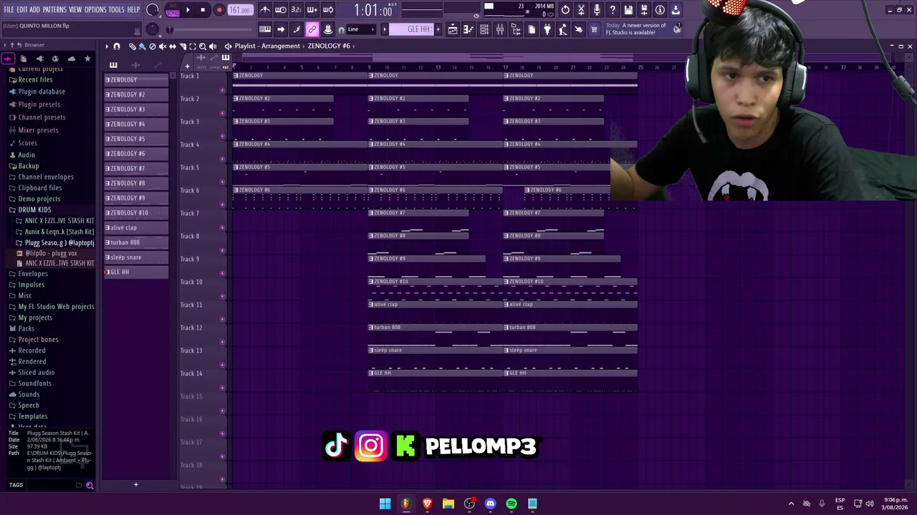Image resolution: width=917 pixels, height=515 pixels.
Task: Toggle wait for input before recording
Action: [x=281, y=10]
